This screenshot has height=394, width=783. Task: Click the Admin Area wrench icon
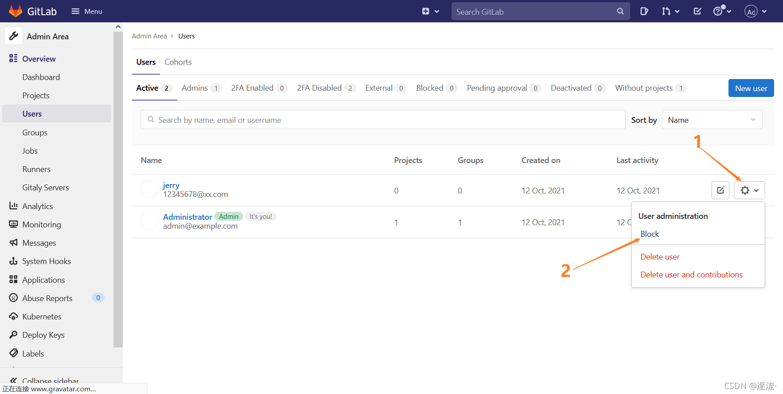(x=13, y=36)
